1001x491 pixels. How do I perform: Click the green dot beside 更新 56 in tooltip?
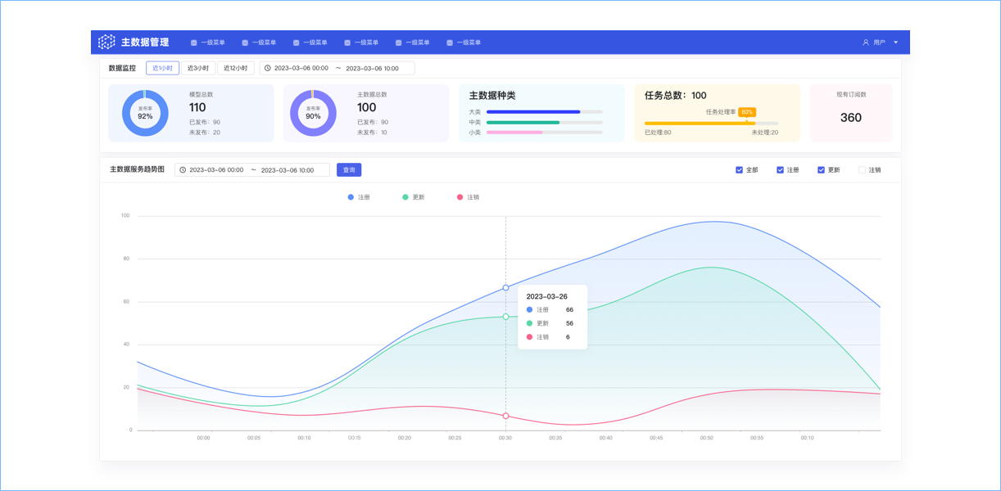[x=529, y=323]
